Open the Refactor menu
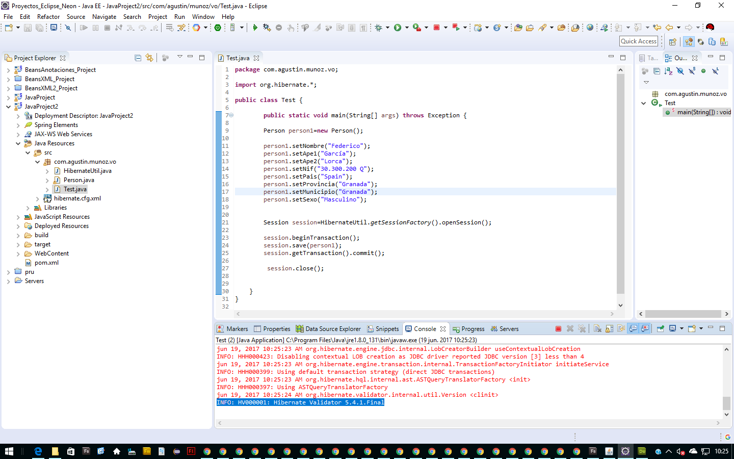 (48, 16)
